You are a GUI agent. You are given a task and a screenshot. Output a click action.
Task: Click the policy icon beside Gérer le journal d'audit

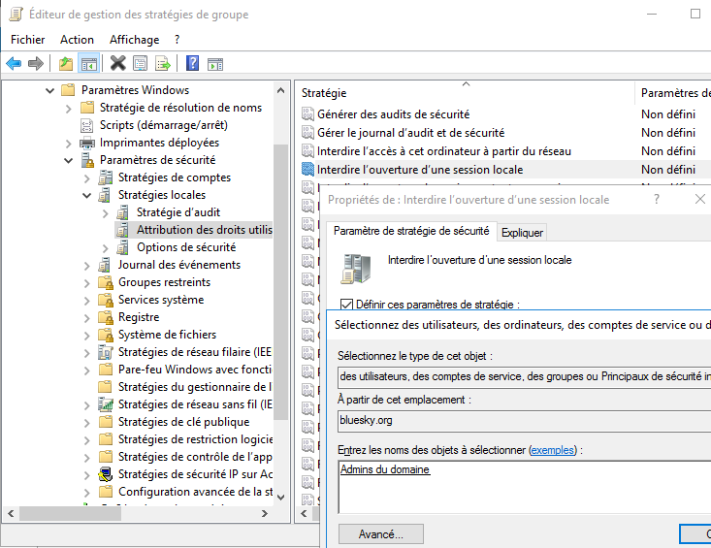[307, 133]
